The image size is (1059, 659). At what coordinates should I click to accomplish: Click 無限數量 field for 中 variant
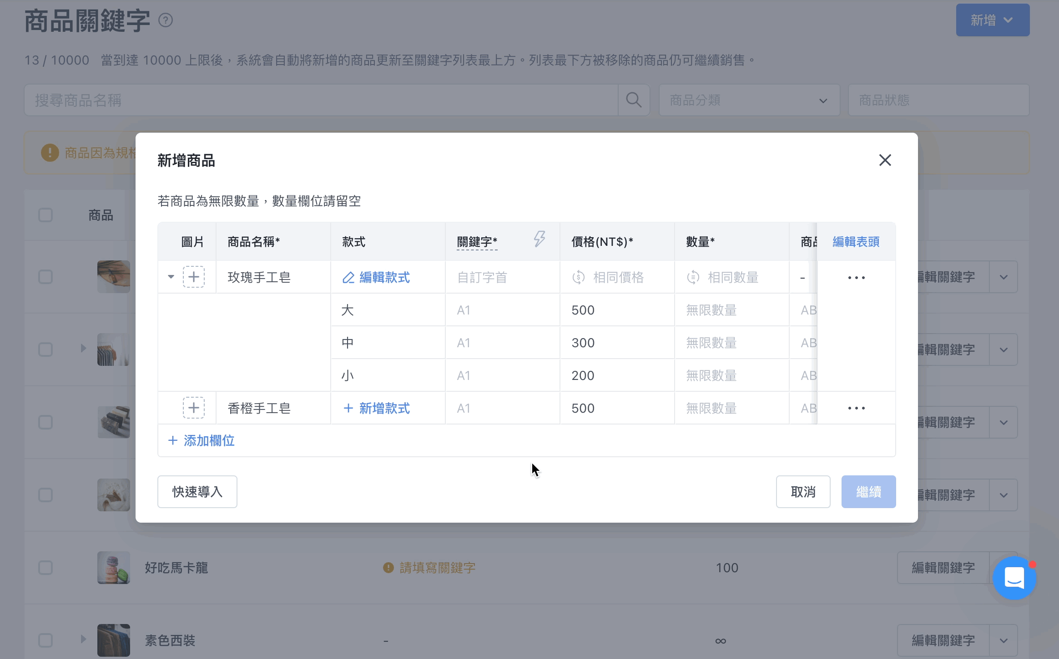tap(731, 343)
